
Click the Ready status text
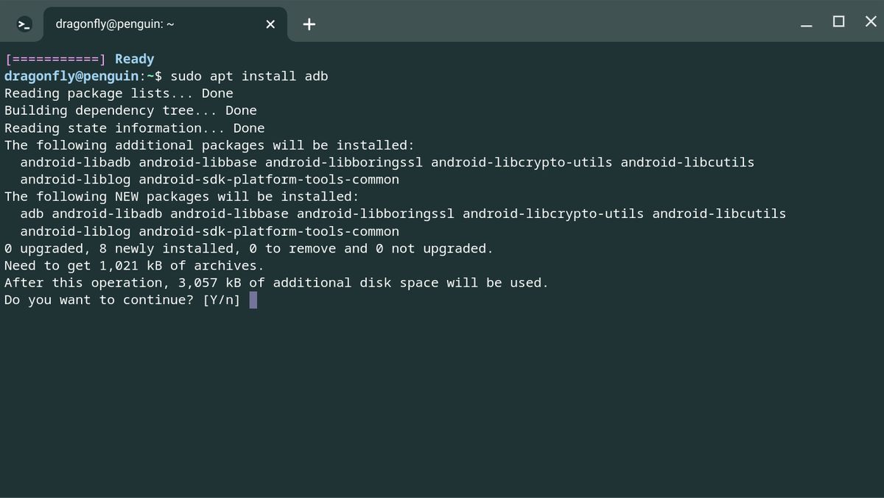[x=135, y=59]
